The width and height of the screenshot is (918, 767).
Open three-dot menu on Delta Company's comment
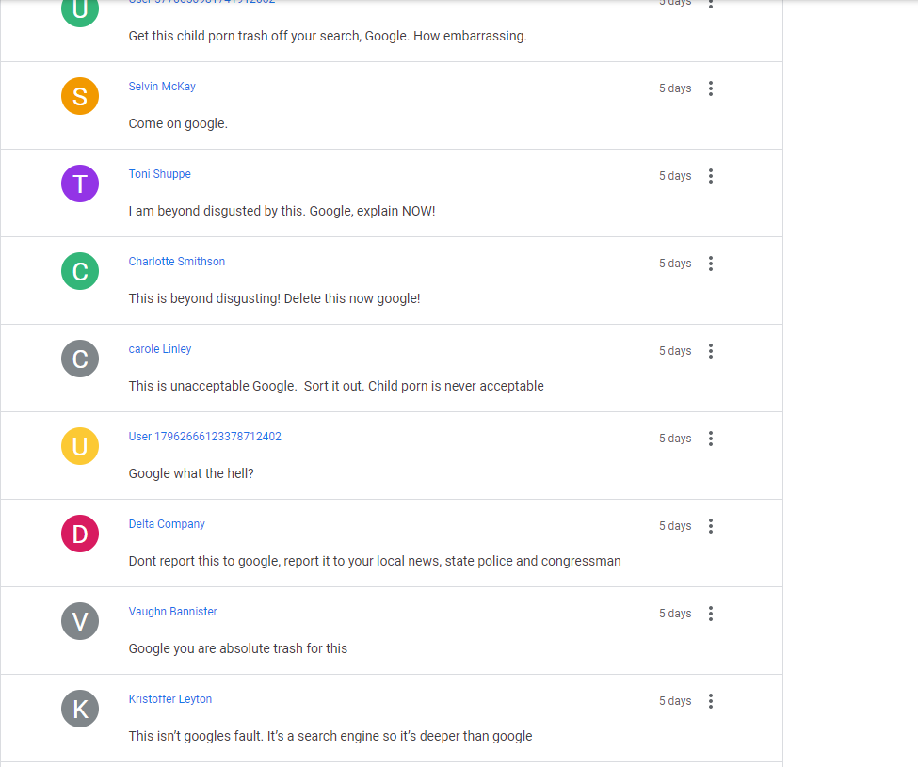point(711,526)
